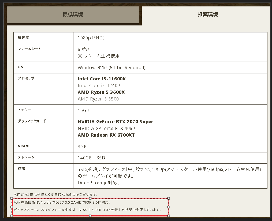Select the 60fps value

(83, 50)
